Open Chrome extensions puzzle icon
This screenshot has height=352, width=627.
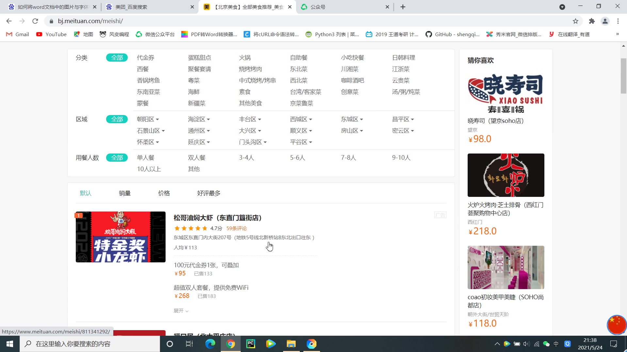tap(592, 21)
